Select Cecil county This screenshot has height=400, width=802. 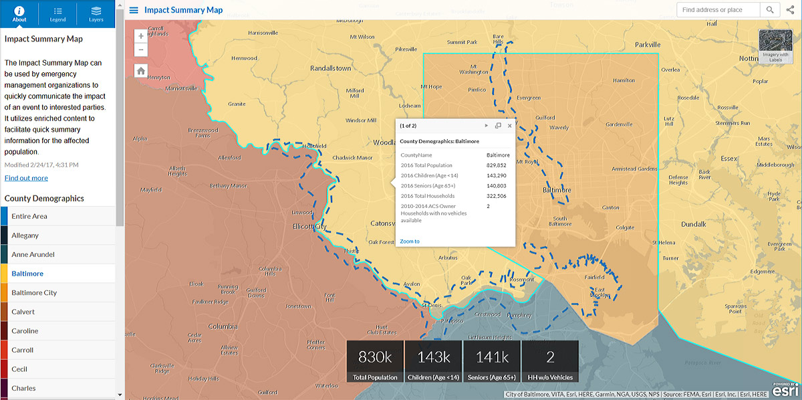(x=57, y=369)
